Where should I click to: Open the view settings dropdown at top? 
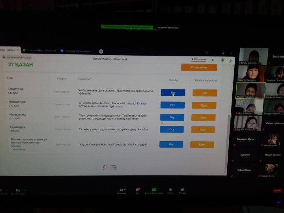point(168,28)
